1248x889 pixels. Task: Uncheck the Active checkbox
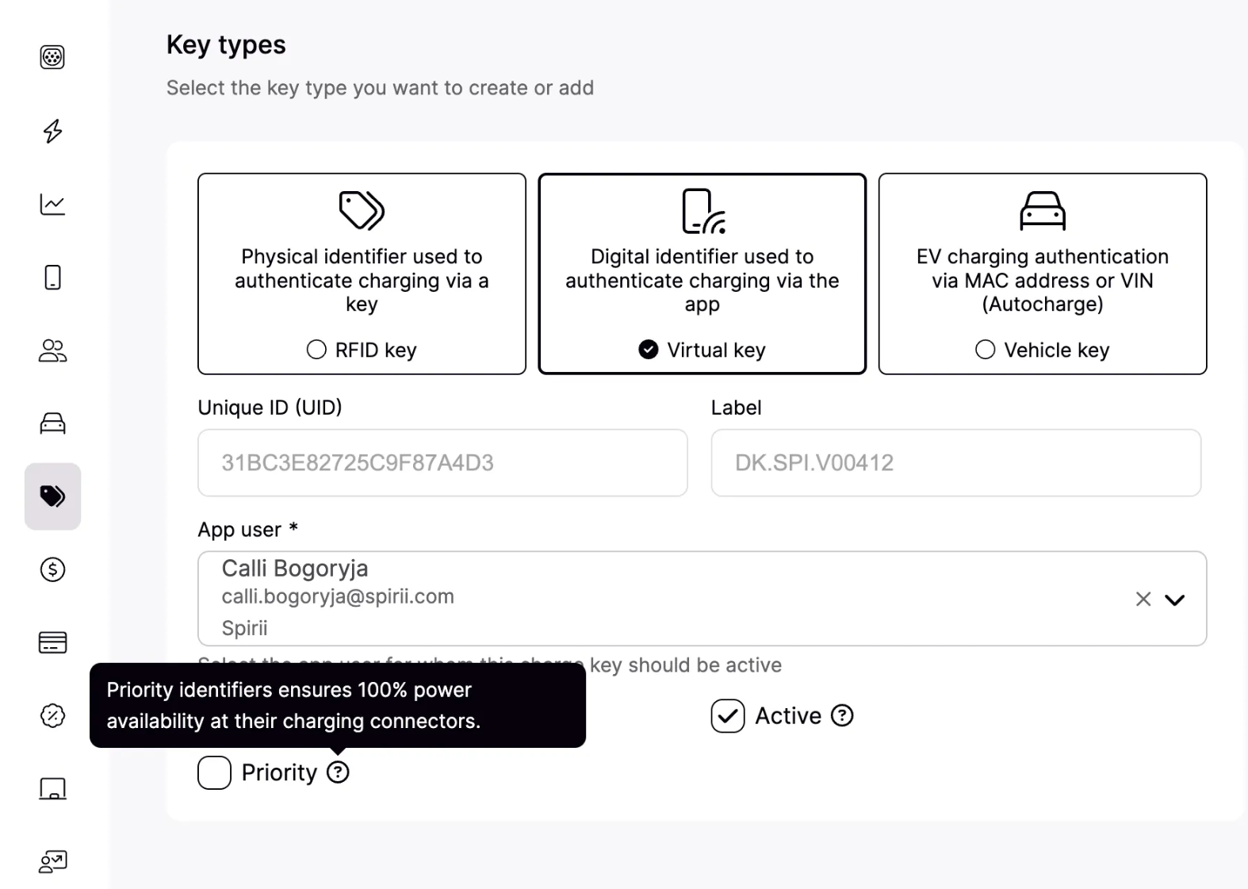727,716
